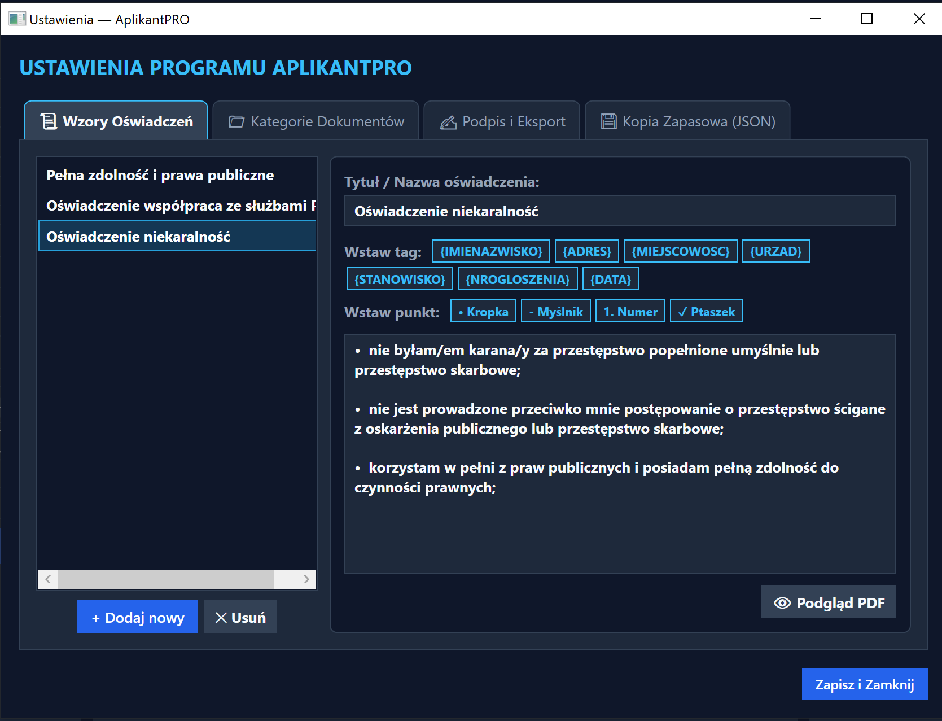This screenshot has height=721, width=942.
Task: Insert the {URZAD} tag
Action: tap(775, 251)
